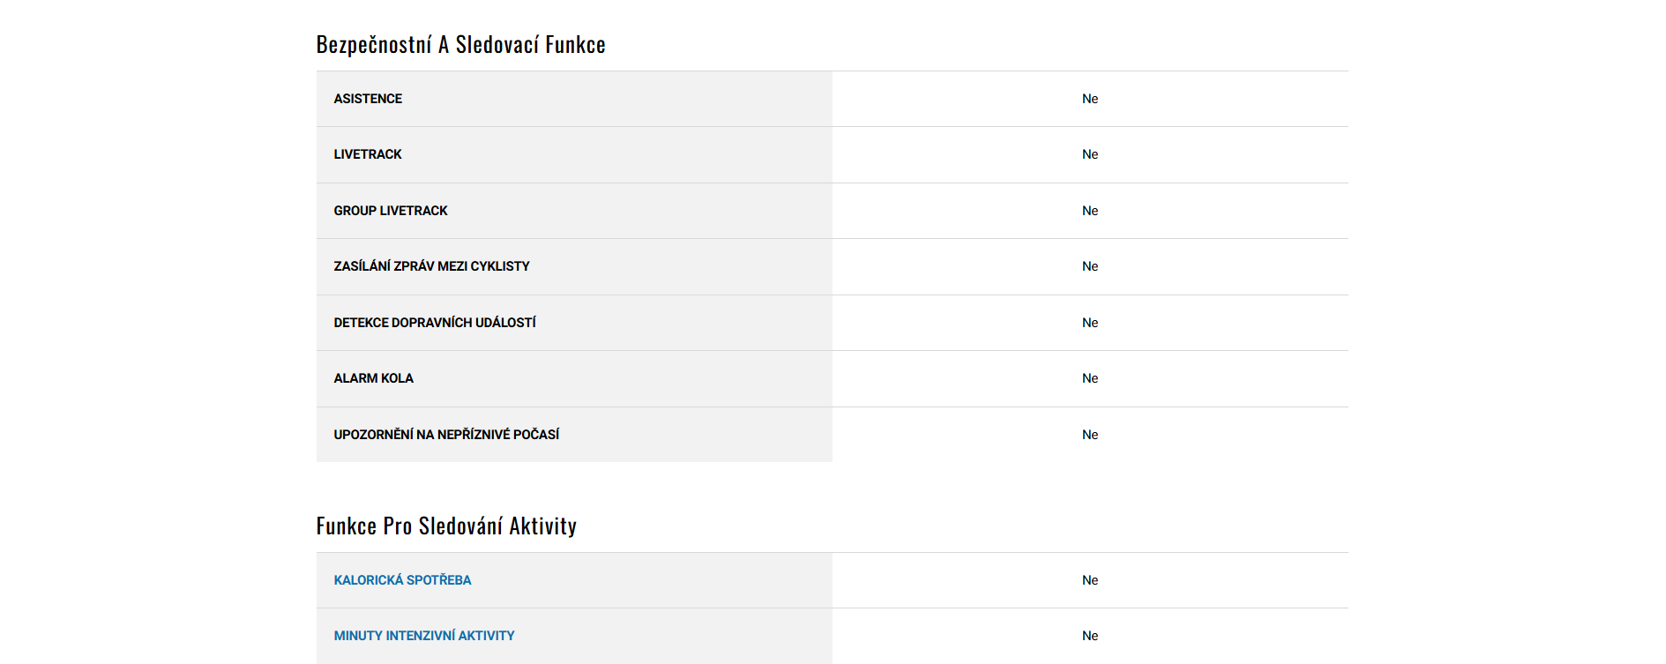This screenshot has height=664, width=1666.
Task: Click the Bezpečnostní a sledovací funkce heading
Action: pyautogui.click(x=460, y=45)
